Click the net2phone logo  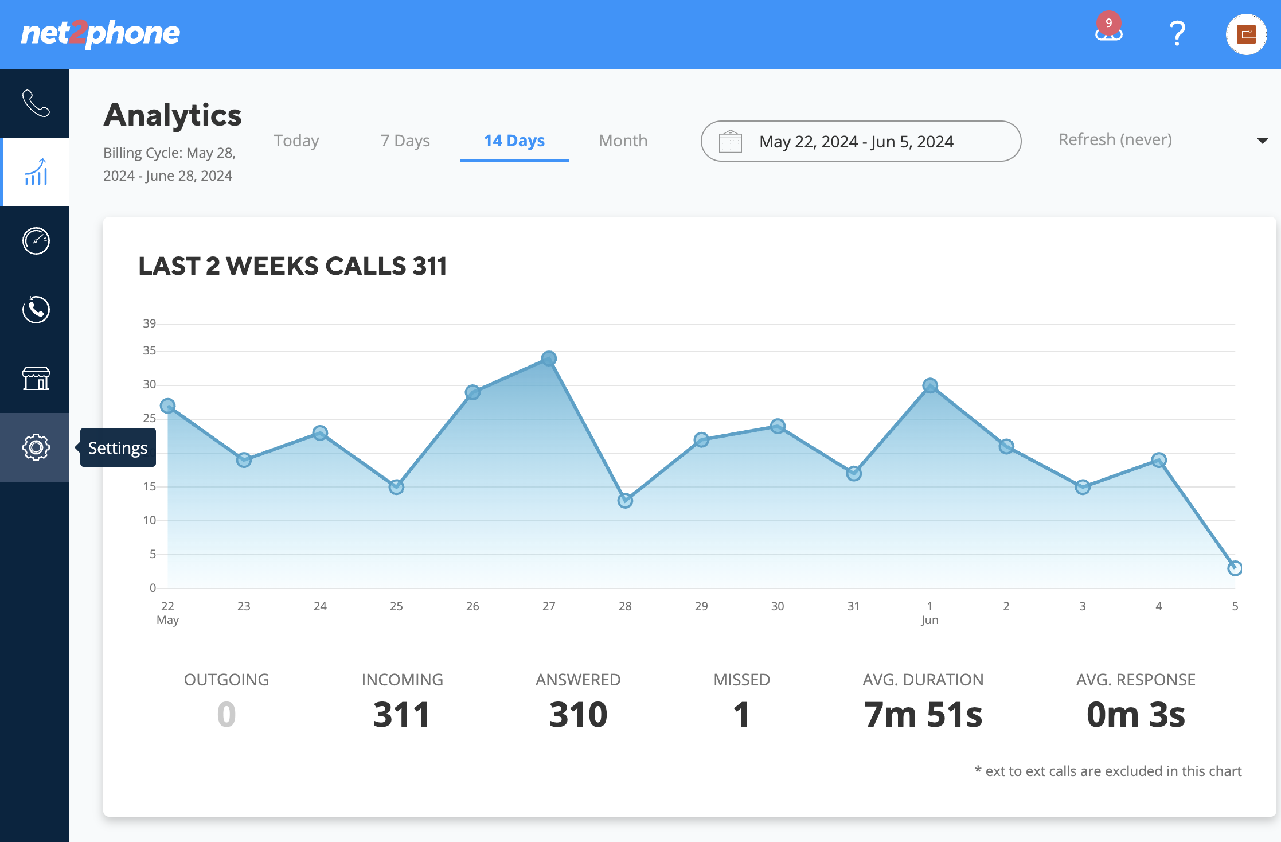pyautogui.click(x=100, y=33)
